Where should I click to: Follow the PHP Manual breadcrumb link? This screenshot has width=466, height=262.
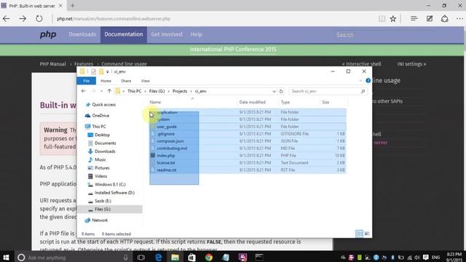click(53, 64)
